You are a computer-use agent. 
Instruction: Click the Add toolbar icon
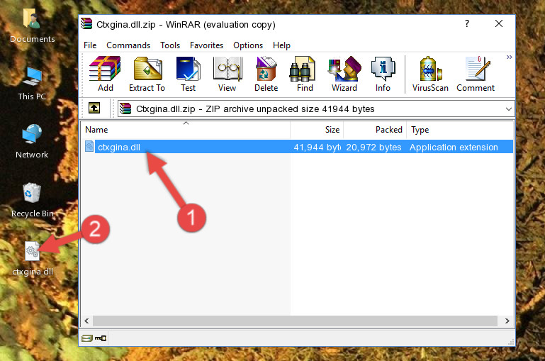(x=105, y=74)
